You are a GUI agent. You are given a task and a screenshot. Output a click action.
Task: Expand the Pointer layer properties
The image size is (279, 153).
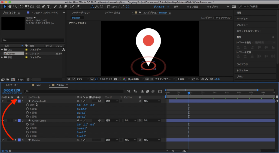click(x=16, y=140)
